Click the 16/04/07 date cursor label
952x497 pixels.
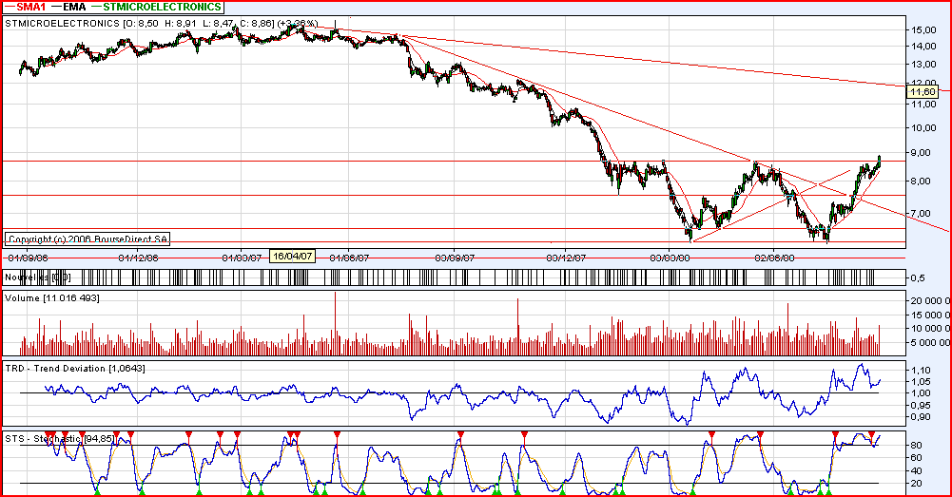coord(293,256)
